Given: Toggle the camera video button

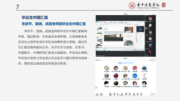Looking at the screenshot, I should click(x=101, y=94).
